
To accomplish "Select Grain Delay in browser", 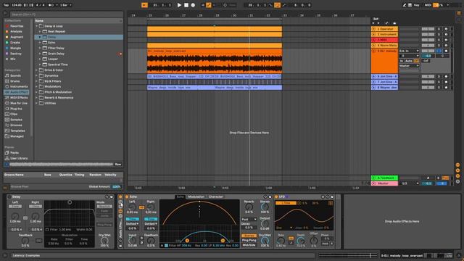I will (56, 54).
